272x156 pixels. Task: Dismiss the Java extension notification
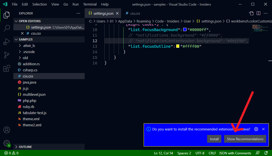[263, 129]
